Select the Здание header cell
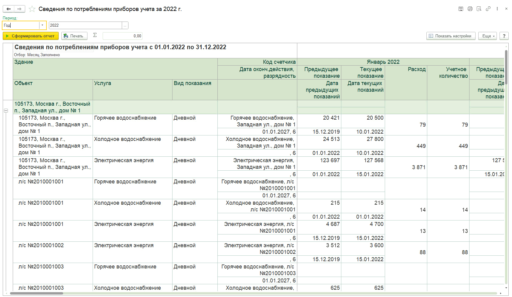This screenshot has height=297, width=512. pos(115,69)
